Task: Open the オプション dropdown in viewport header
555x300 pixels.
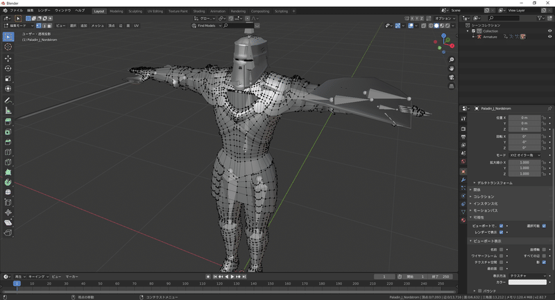Action: [x=445, y=19]
